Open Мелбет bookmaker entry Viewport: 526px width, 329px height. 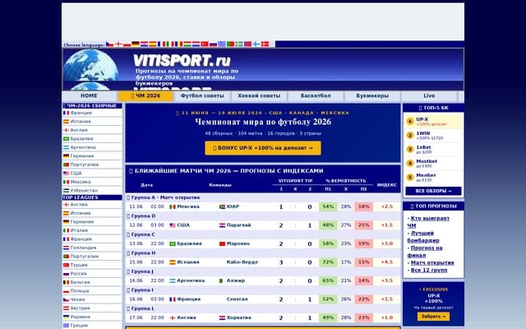click(433, 178)
